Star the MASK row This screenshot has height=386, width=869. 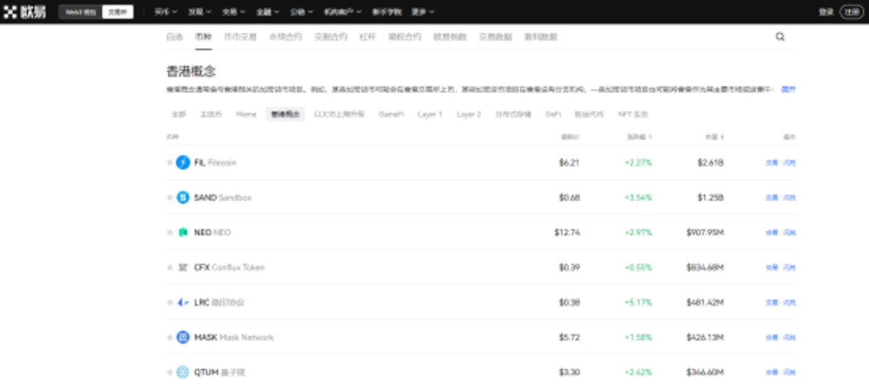pyautogui.click(x=170, y=338)
